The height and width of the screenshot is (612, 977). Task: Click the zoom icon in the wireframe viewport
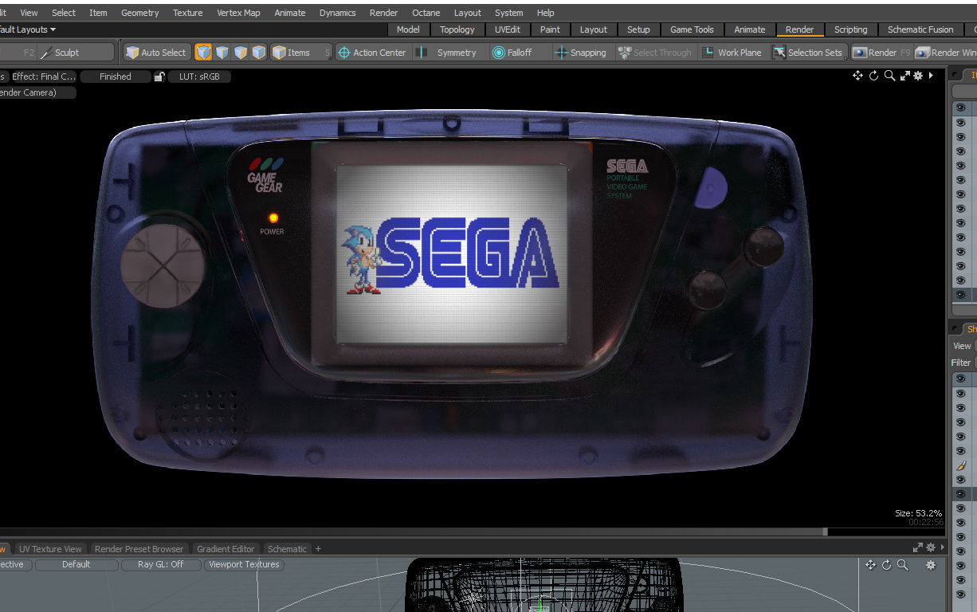[902, 564]
